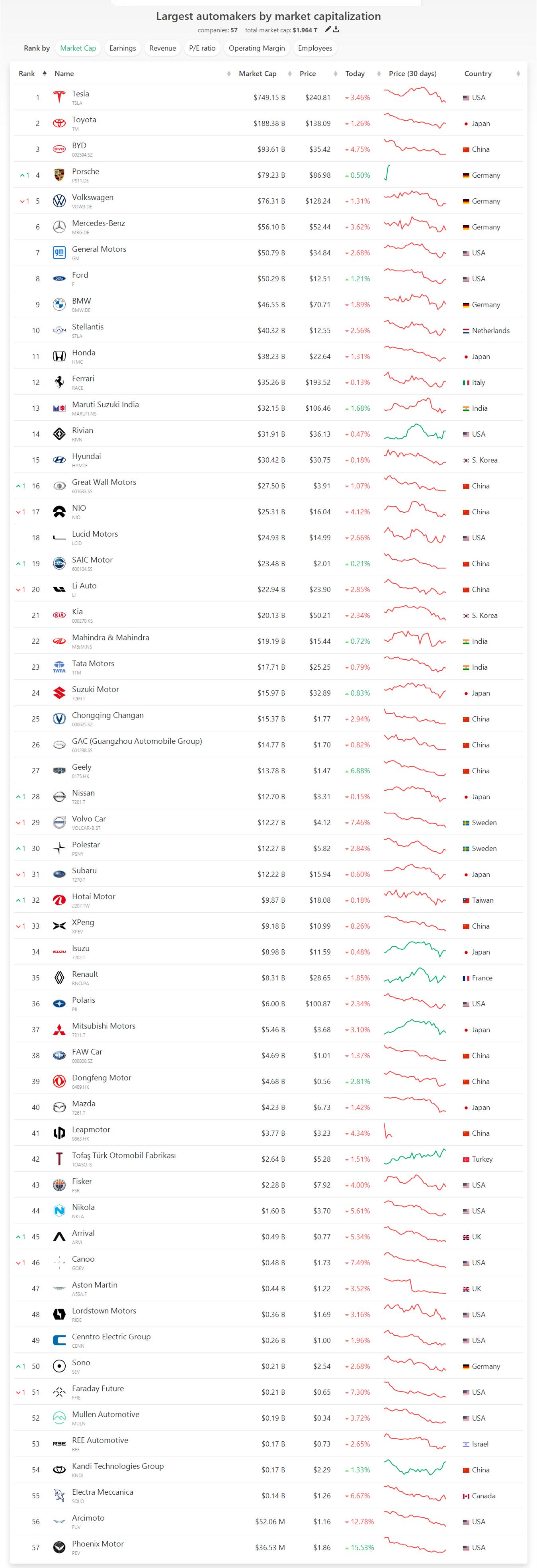Sort by Price column header
Screen dimensions: 537x1568
tap(308, 74)
